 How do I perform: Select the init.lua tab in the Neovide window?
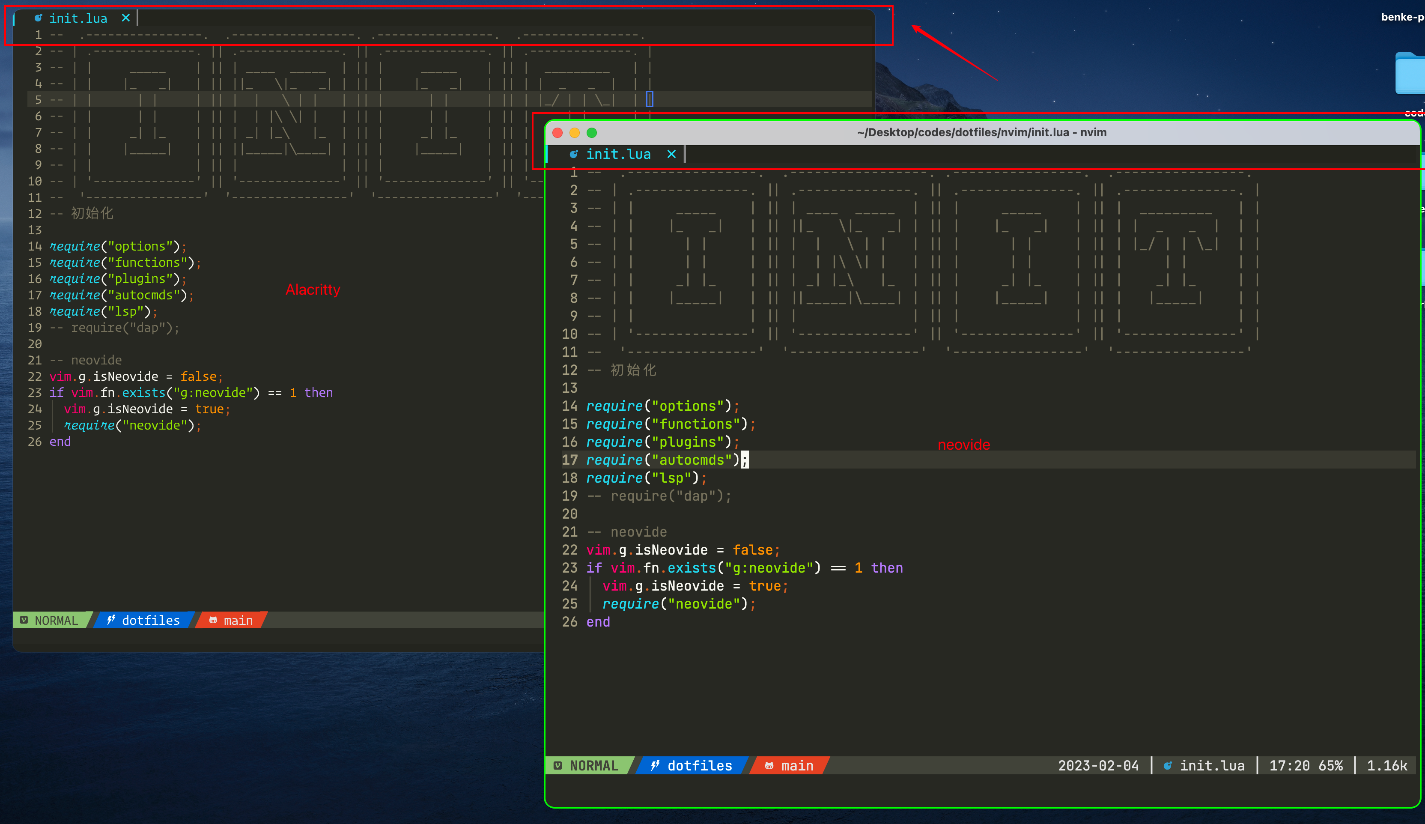tap(619, 154)
